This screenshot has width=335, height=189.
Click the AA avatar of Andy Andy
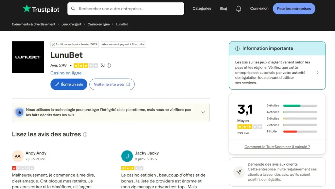[18, 156]
